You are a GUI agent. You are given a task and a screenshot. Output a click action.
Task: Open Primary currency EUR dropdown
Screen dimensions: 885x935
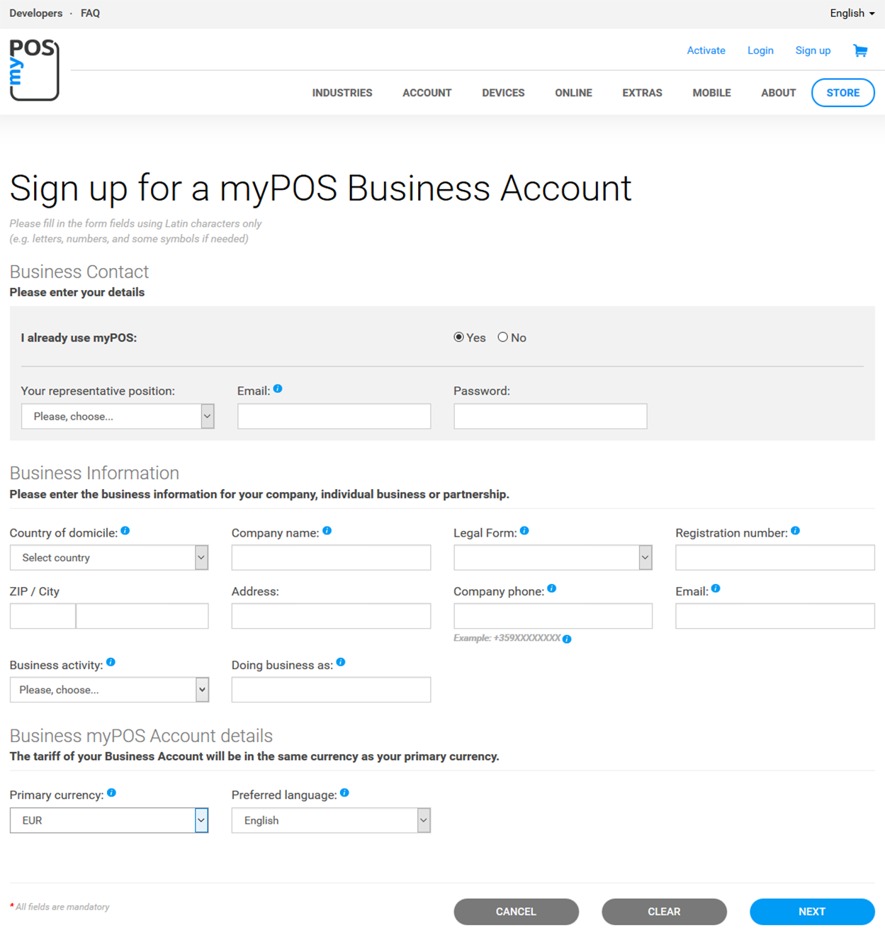(x=109, y=820)
